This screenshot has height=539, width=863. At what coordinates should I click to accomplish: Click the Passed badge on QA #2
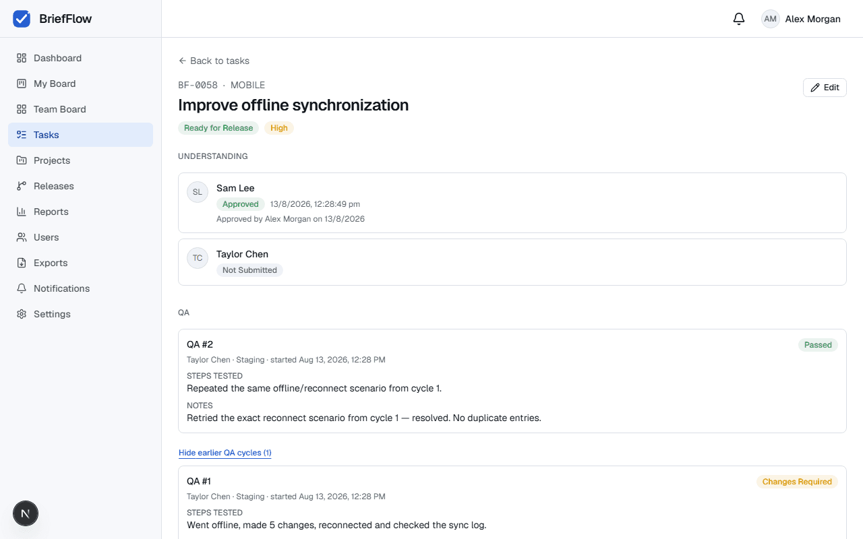pos(818,345)
